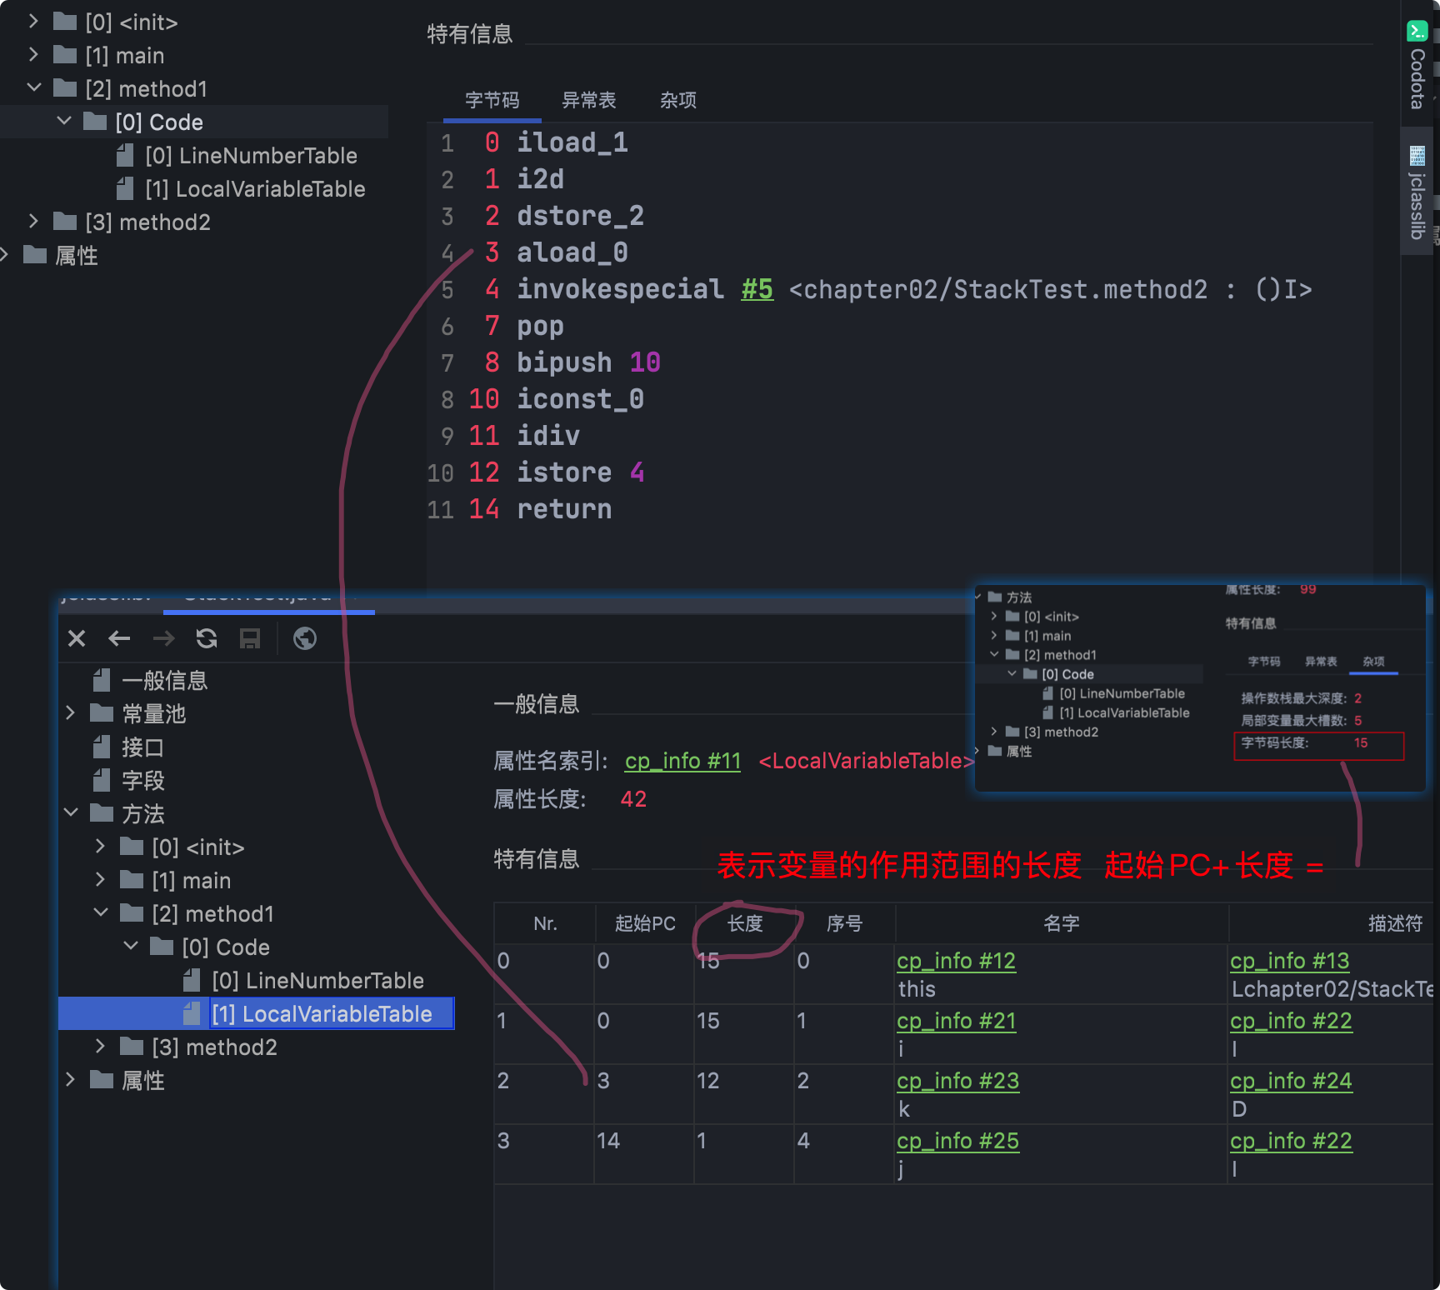The width and height of the screenshot is (1440, 1290).
Task: Switch to the 杂项 tab
Action: [x=678, y=101]
